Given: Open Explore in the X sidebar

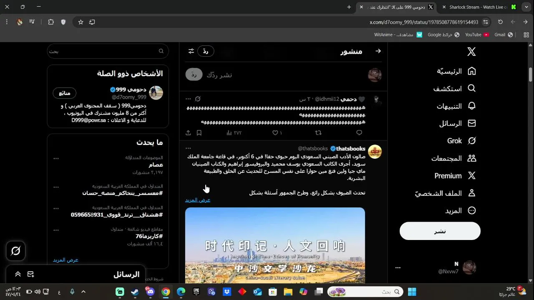Looking at the screenshot, I should [x=454, y=89].
